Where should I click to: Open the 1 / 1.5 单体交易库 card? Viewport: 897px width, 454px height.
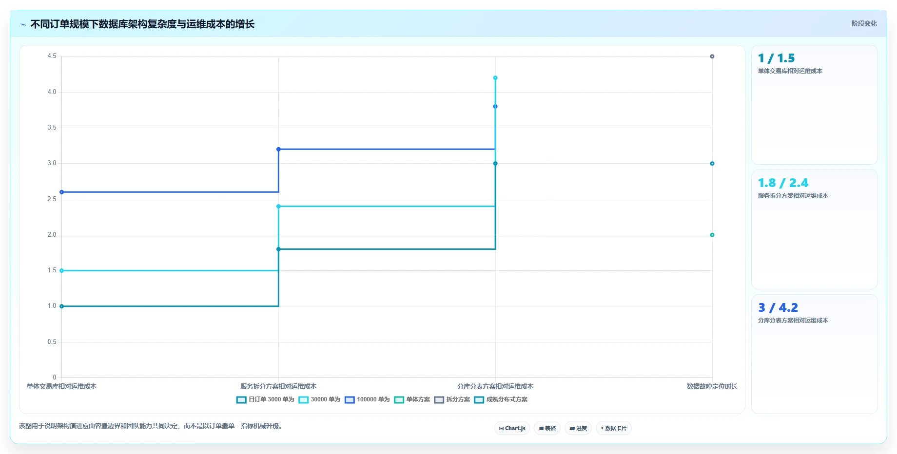coord(814,105)
